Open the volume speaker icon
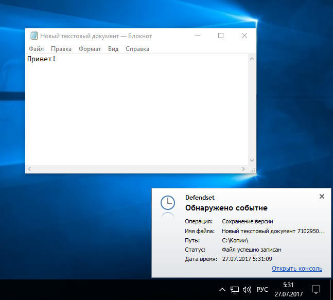The height and width of the screenshot is (300, 333). pyautogui.click(x=247, y=290)
